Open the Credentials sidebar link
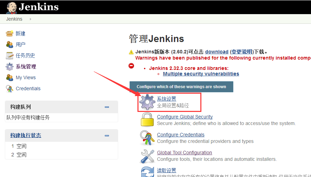Viewport: 311px width, 177px height. pos(28,88)
